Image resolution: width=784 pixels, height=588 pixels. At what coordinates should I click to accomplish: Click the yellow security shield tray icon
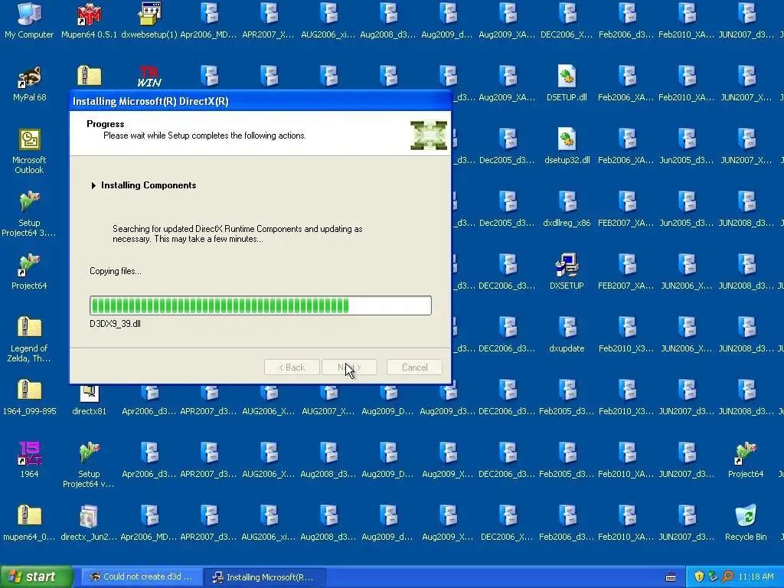point(699,577)
